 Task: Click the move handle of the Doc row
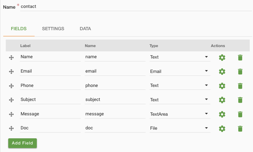pos(11,128)
